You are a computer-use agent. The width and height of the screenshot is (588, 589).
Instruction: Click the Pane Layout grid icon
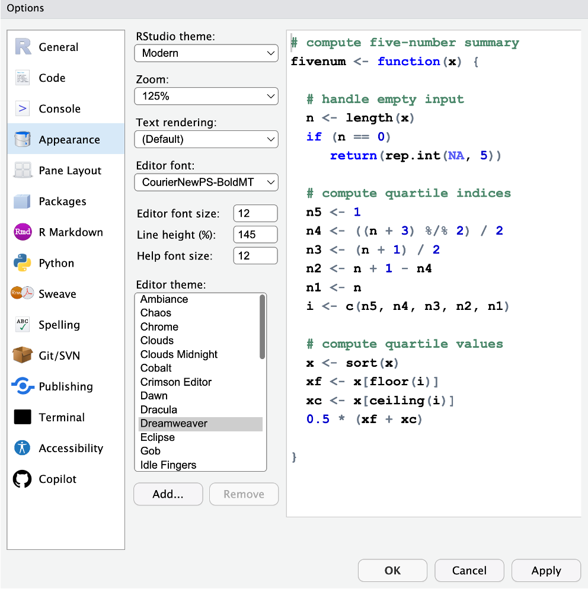(23, 170)
